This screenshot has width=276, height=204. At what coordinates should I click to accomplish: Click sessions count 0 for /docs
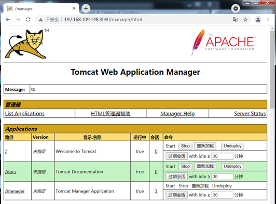click(x=156, y=172)
